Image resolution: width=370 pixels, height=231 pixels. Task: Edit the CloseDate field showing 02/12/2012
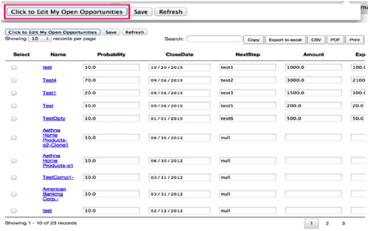[179, 211]
